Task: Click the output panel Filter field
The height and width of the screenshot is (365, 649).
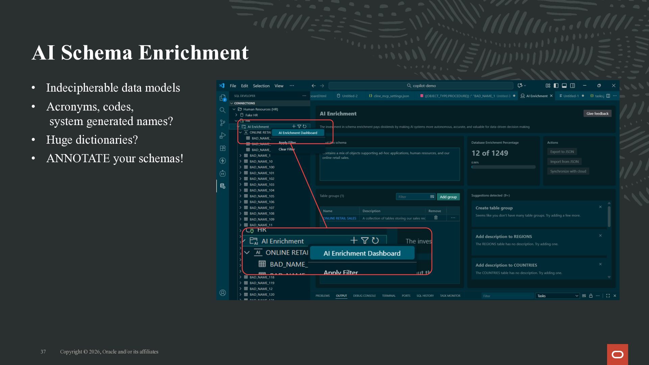Action: click(x=507, y=296)
